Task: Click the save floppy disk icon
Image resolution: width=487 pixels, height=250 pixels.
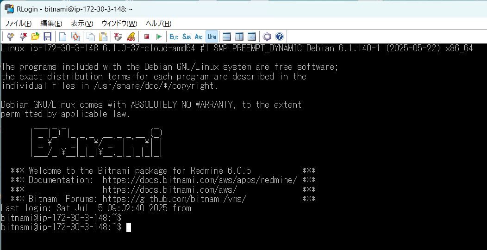Action: (48, 37)
